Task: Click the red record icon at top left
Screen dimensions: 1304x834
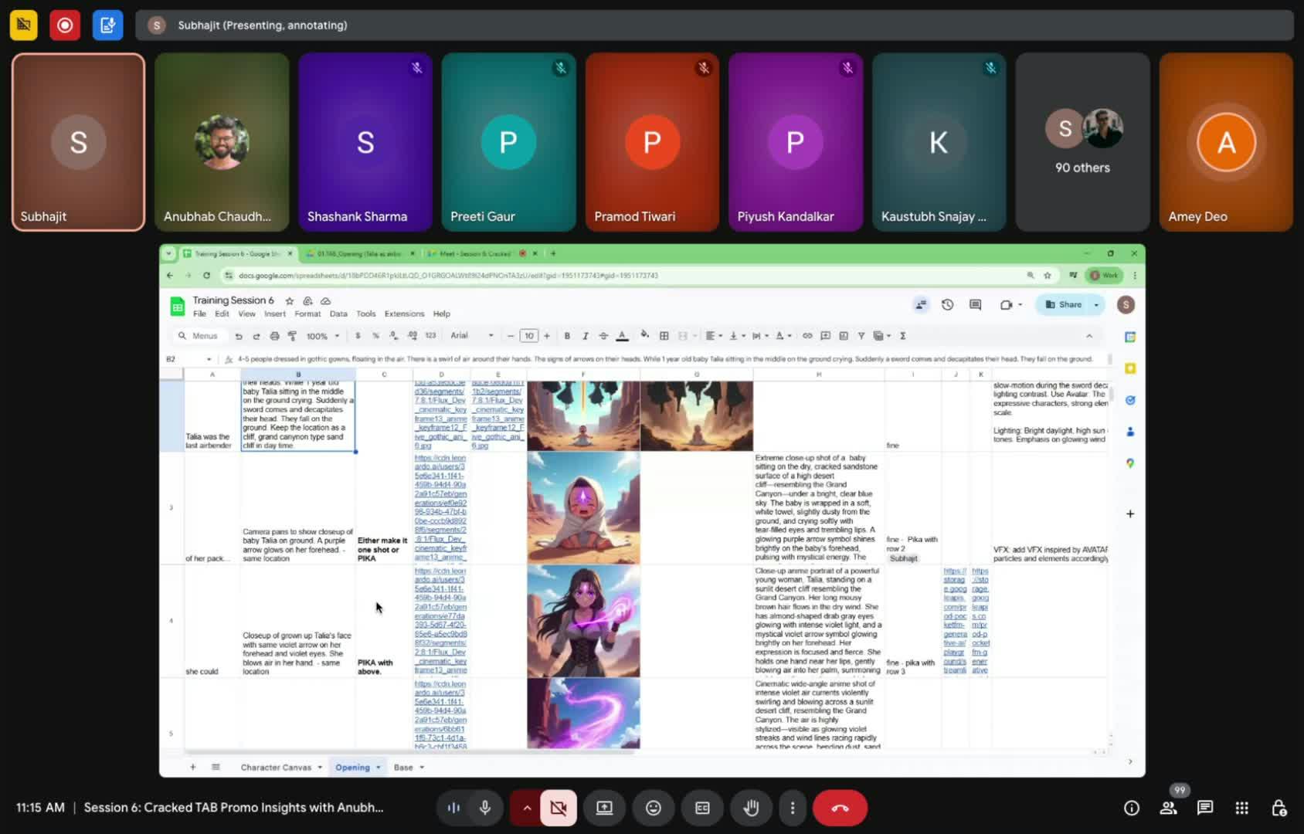Action: pyautogui.click(x=66, y=25)
